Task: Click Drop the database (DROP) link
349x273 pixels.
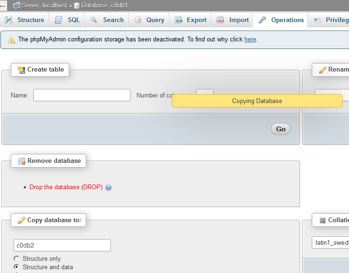Action: (66, 187)
